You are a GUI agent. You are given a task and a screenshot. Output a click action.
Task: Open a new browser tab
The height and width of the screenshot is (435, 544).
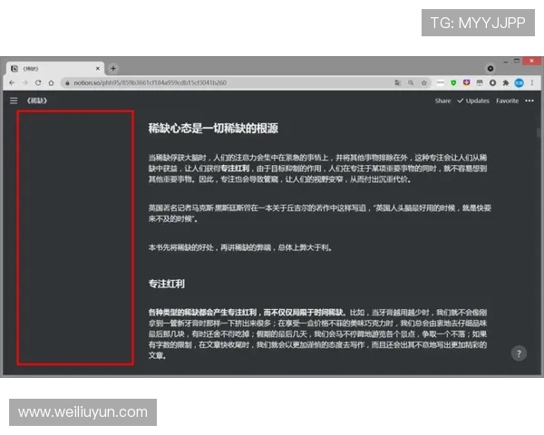(x=113, y=68)
